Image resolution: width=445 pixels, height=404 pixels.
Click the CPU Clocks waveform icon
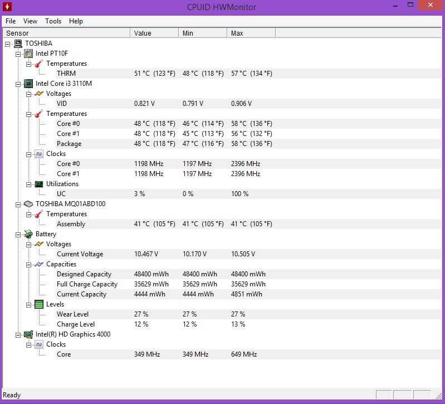pos(39,154)
